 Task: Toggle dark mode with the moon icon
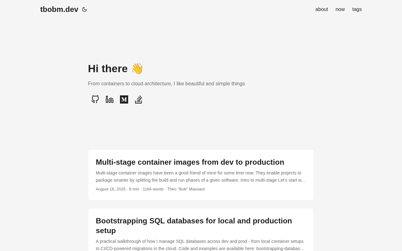click(x=84, y=9)
